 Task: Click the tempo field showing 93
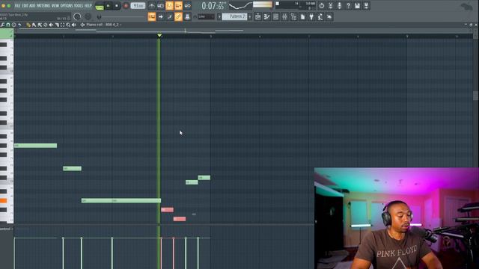[138, 6]
